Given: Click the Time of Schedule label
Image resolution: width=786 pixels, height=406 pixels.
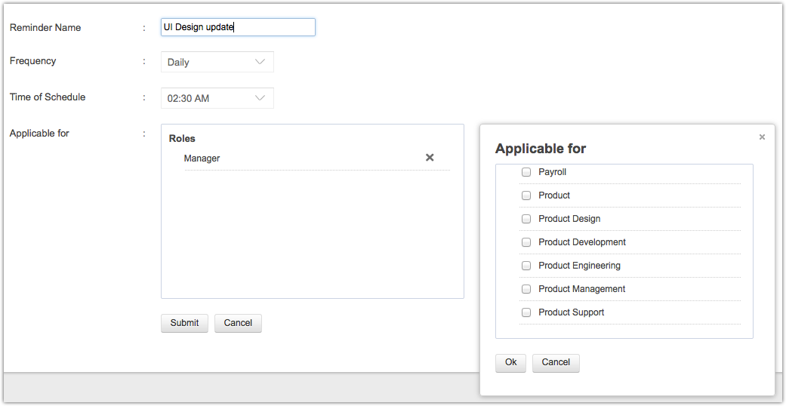Looking at the screenshot, I should pos(48,97).
